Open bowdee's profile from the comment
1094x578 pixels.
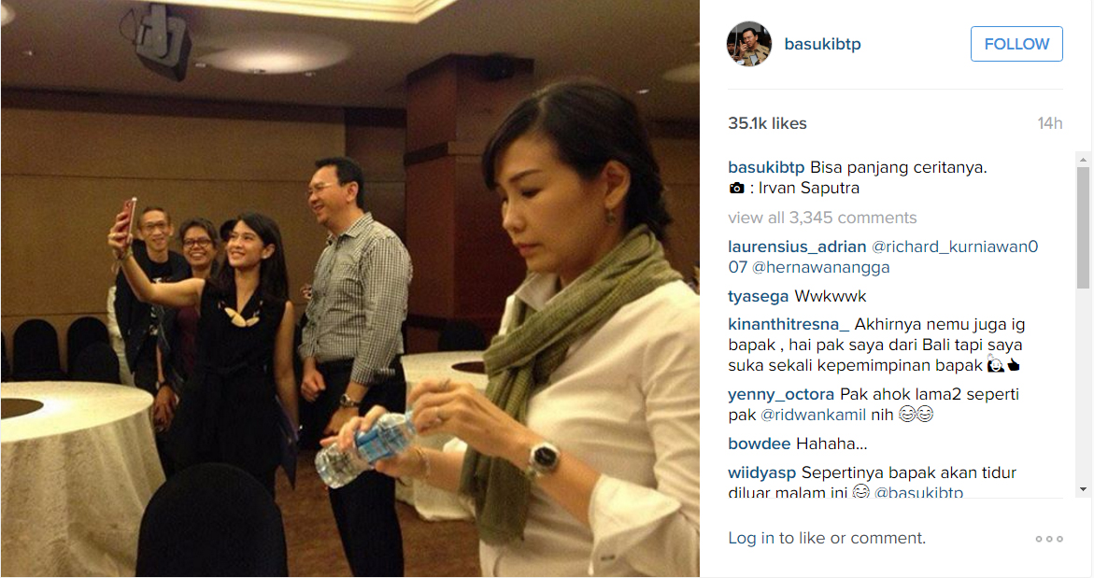pos(760,444)
